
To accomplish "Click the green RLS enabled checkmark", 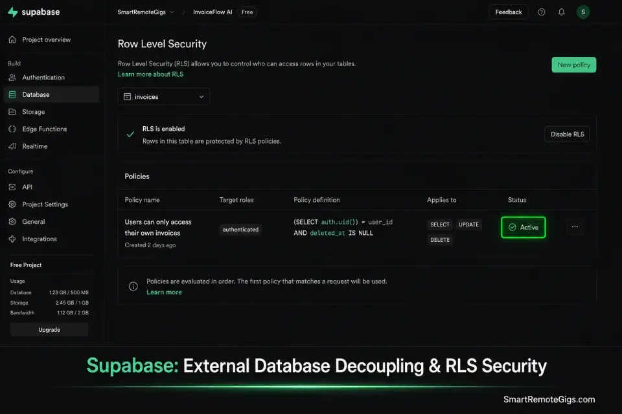I will pos(130,135).
